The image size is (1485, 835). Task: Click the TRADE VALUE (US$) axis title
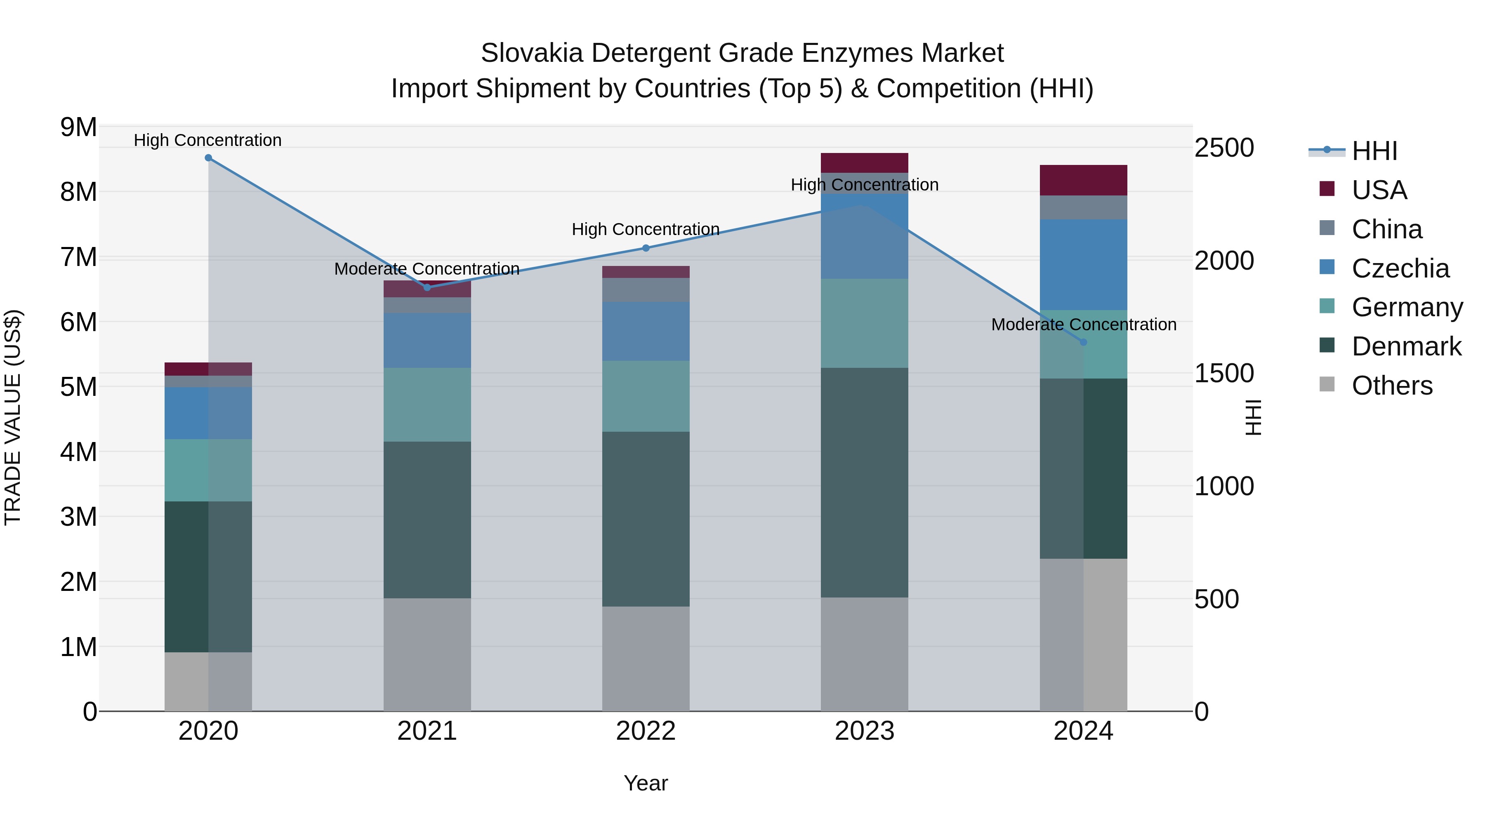[13, 418]
